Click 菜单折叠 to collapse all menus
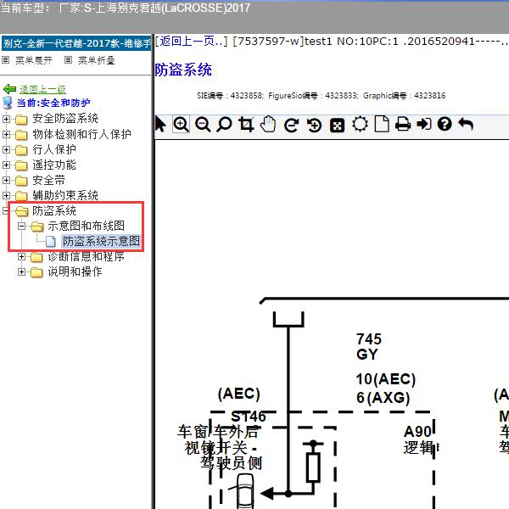Viewport: 509px width, 509px height. (x=97, y=60)
